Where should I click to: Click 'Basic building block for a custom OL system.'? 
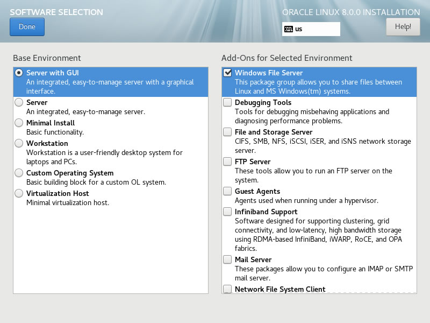[x=96, y=182]
